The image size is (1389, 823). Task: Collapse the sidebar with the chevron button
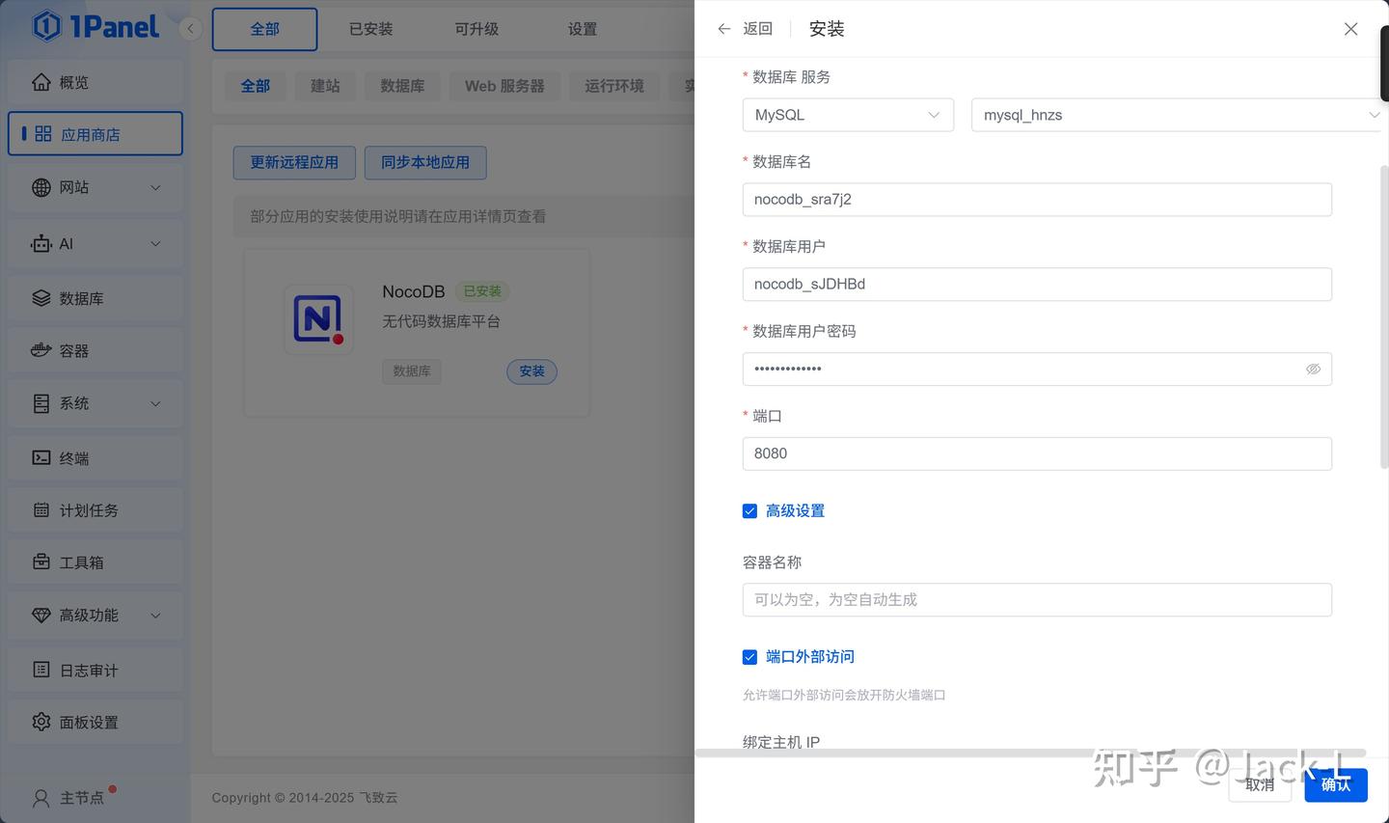191,29
